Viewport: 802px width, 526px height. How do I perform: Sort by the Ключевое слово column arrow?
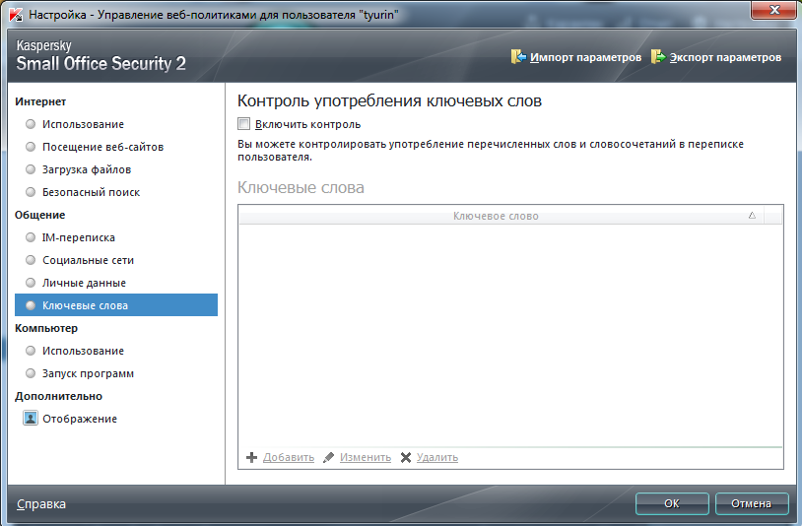click(x=752, y=215)
